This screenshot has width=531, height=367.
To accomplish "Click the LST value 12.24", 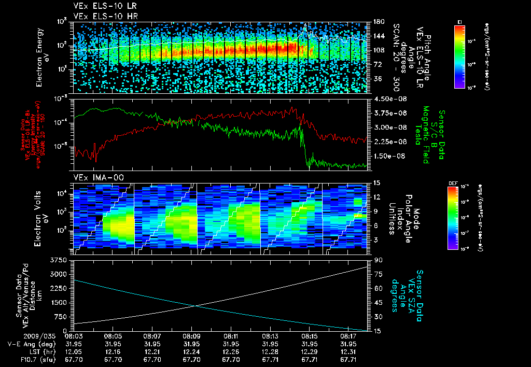I will click(192, 352).
